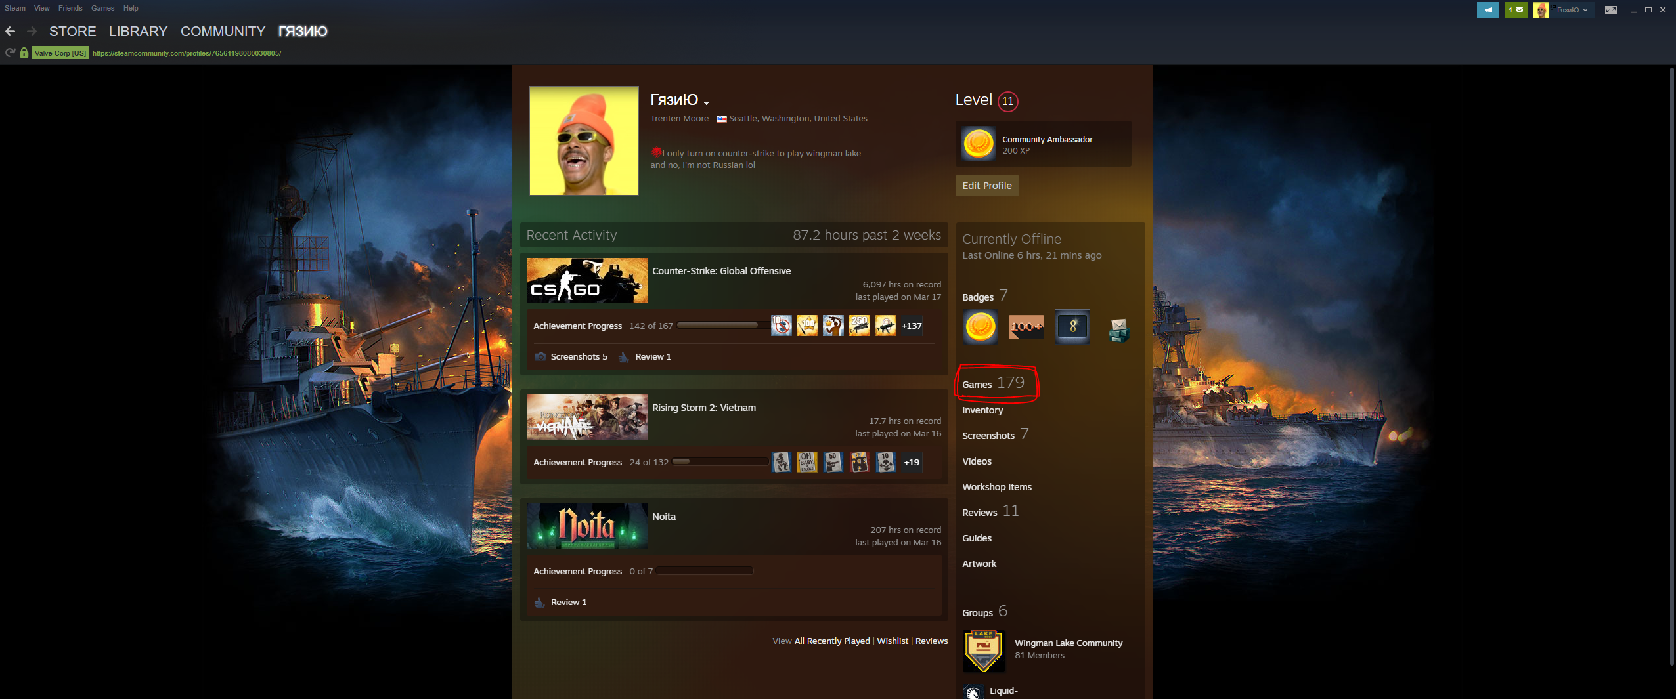Click the CS:GO knife '100' star achievement icon

click(x=807, y=326)
